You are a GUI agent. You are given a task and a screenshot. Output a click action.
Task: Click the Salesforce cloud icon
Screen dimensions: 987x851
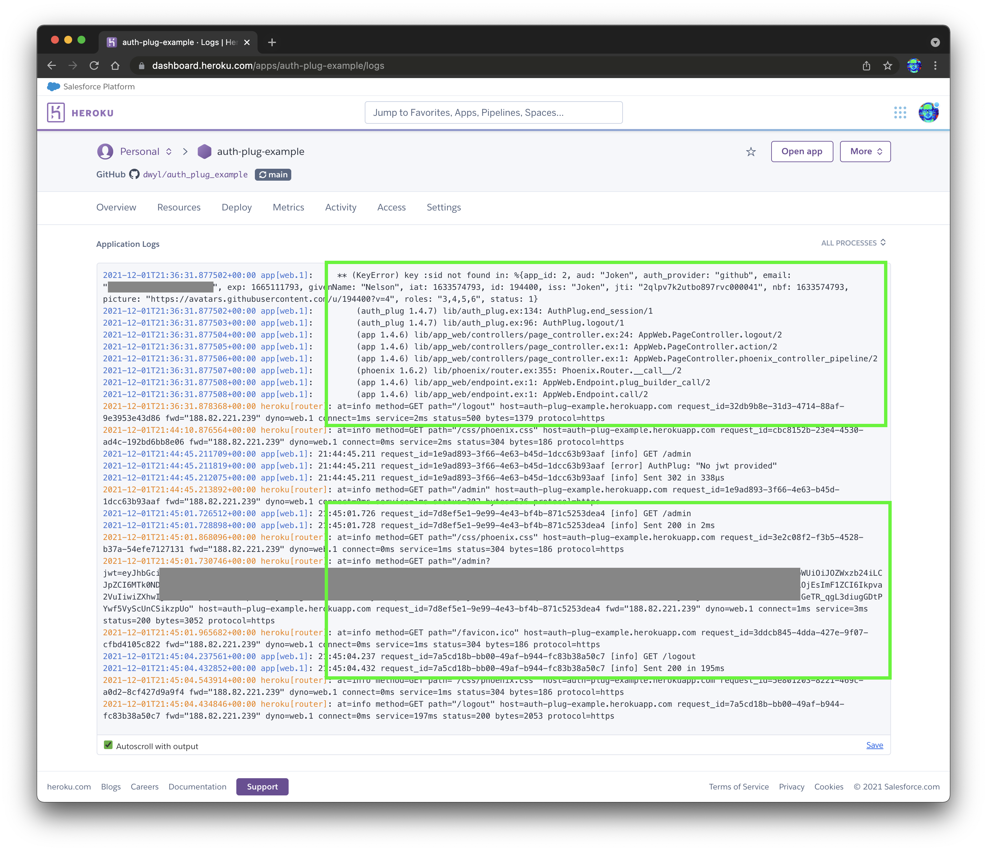click(x=54, y=86)
